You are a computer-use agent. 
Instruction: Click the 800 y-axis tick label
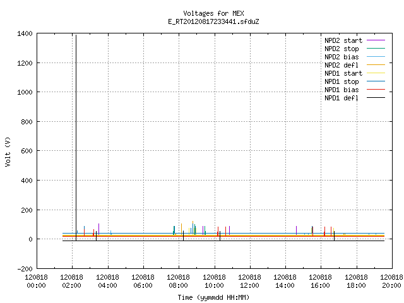coord(27,122)
